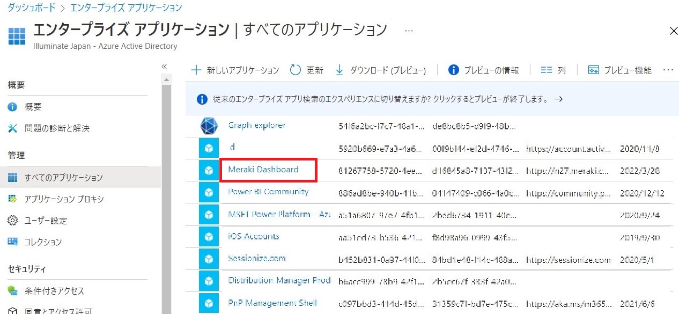The height and width of the screenshot is (314, 679).
Task: Open the MSFT Power Platform application link
Action: pyautogui.click(x=279, y=214)
